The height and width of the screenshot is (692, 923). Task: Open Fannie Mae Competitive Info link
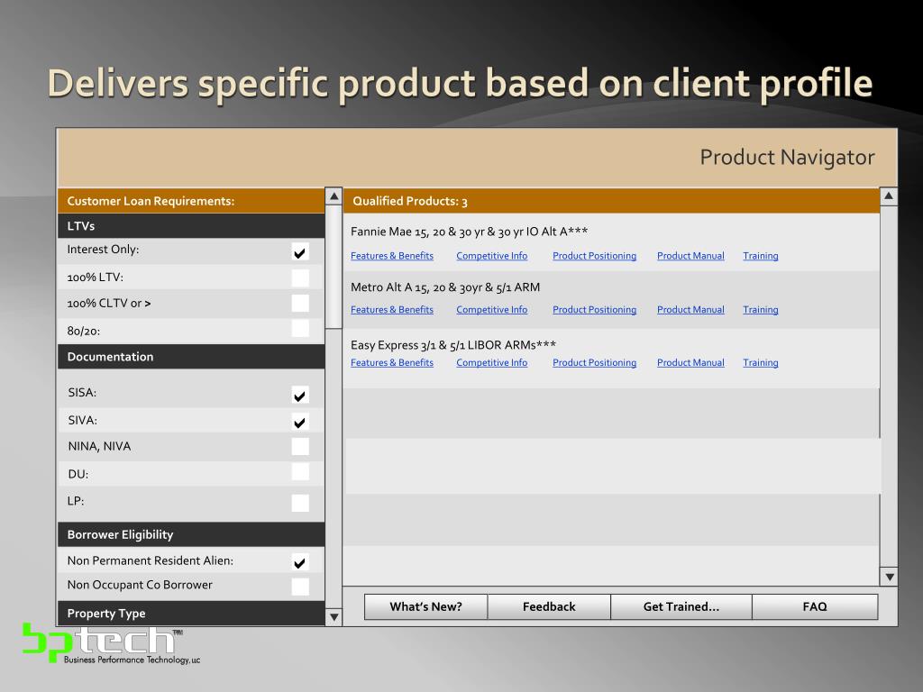coord(491,256)
